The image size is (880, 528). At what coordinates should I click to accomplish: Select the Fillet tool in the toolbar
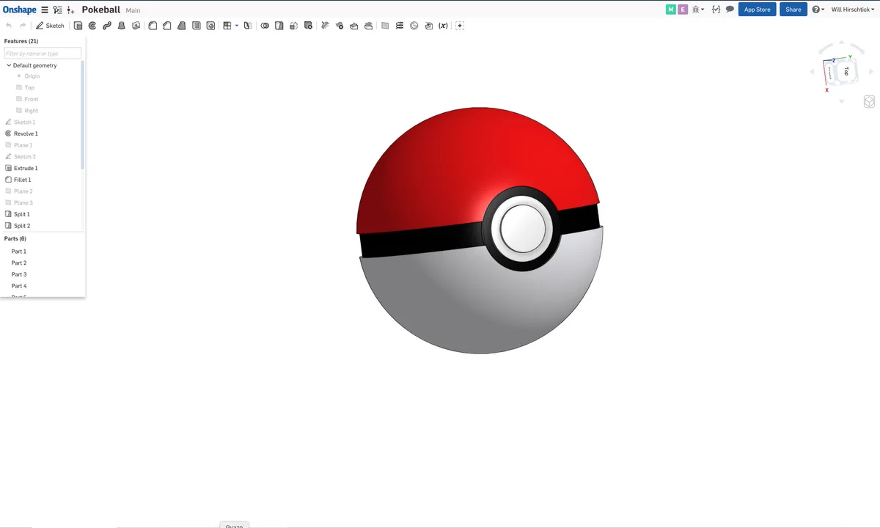(x=153, y=26)
